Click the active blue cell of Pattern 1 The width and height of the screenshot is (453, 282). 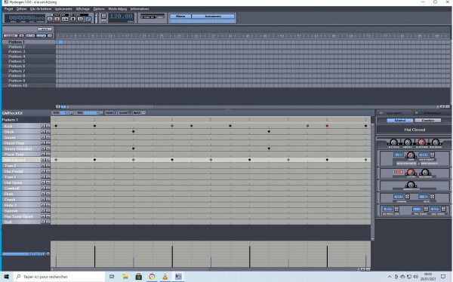click(x=60, y=42)
